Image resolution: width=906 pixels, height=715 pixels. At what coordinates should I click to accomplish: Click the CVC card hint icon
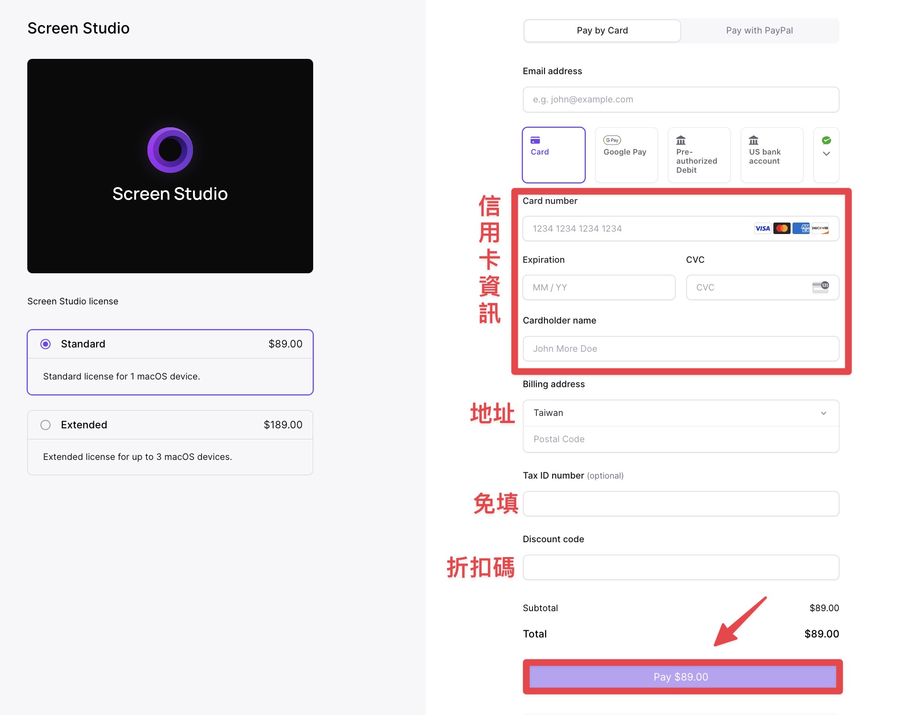[x=820, y=287]
